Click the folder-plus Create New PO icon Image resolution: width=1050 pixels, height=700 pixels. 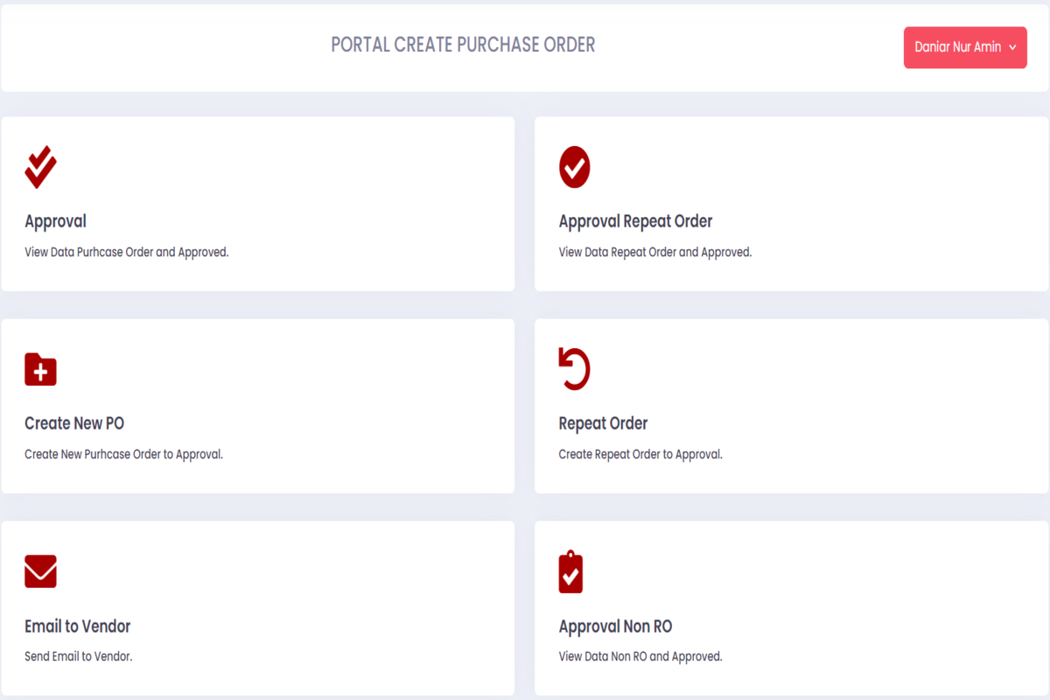tap(40, 370)
